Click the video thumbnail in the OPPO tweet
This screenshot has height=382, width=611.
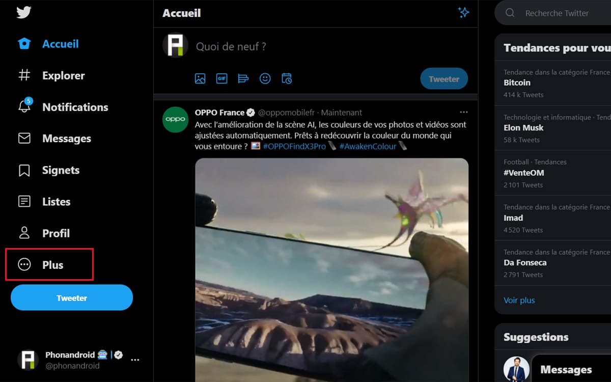pyautogui.click(x=331, y=265)
